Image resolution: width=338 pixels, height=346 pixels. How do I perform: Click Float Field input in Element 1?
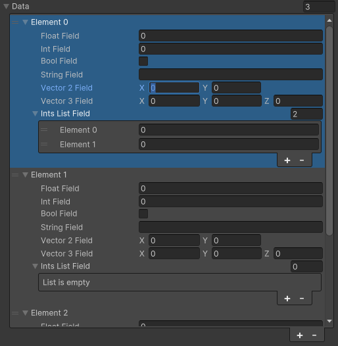coord(231,188)
